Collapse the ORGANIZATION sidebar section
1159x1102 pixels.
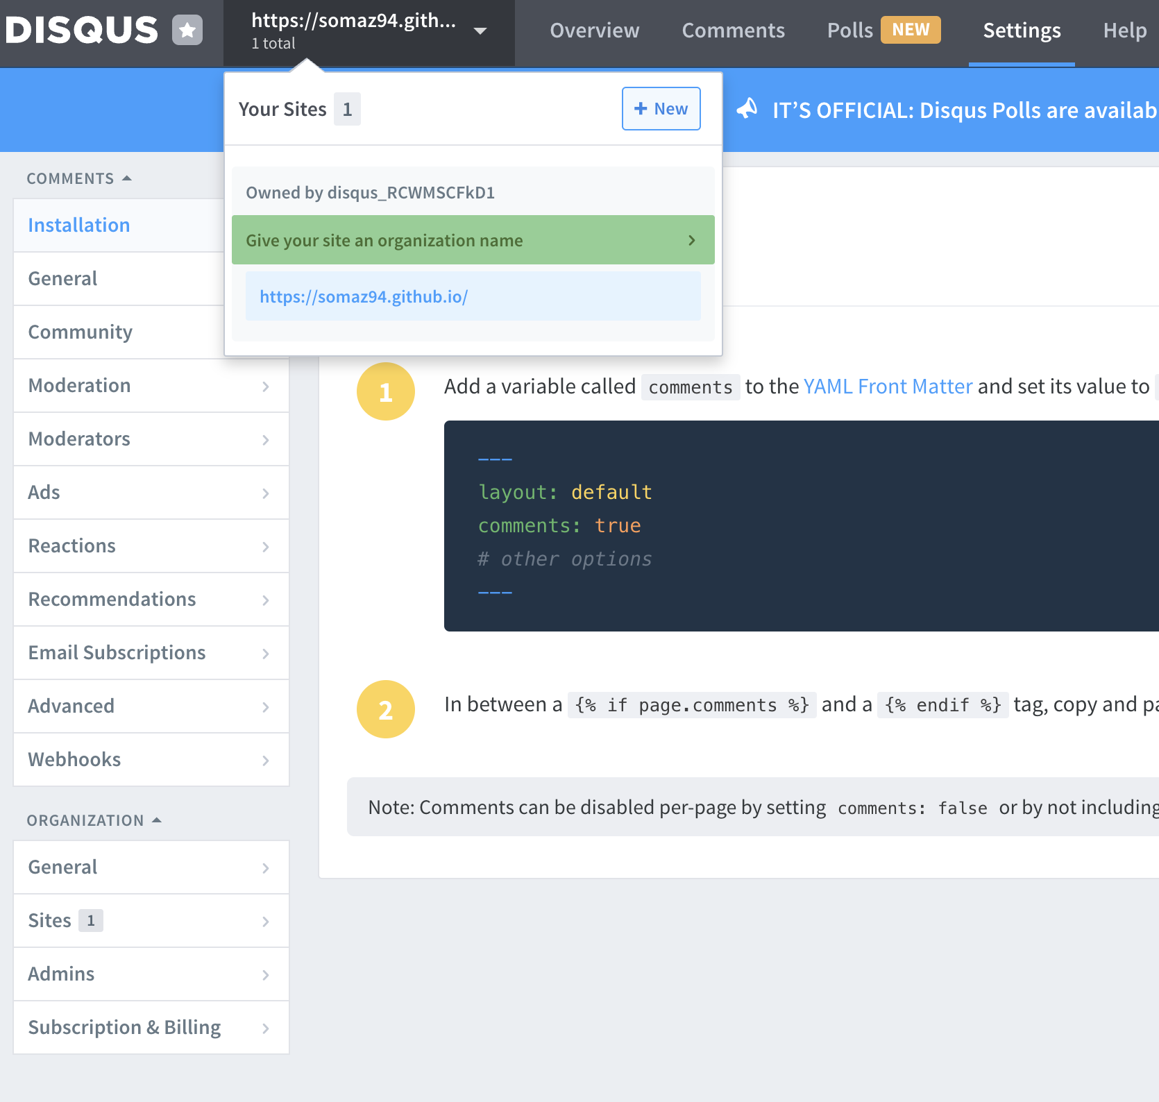94,820
